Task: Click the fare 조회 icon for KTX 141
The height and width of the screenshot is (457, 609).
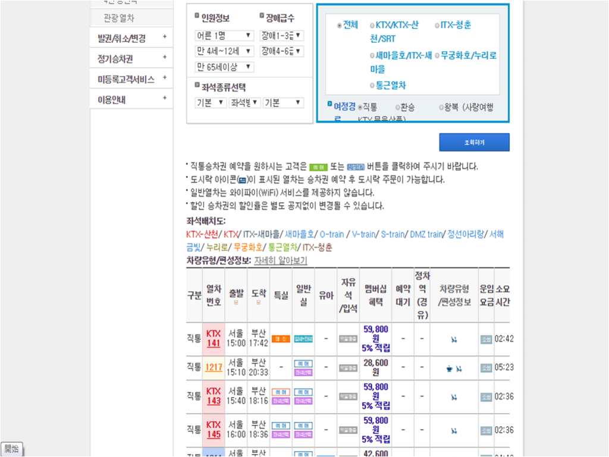Action: [x=486, y=339]
